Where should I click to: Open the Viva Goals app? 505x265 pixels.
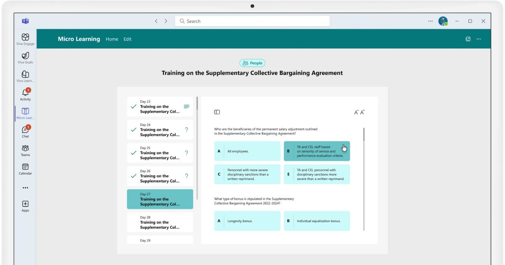tap(25, 57)
